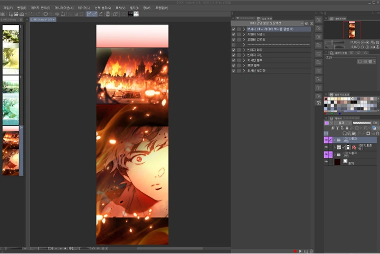Image resolution: width=380 pixels, height=254 pixels.
Task: Toggle the snap to special ruler toolbar icon
Action: point(95,14)
